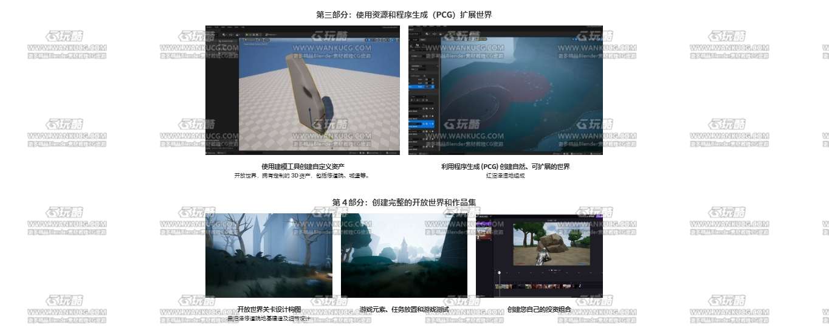Viewport: 829px width, 330px height.
Task: Open the video editor portfolio screenshot
Action: (539, 255)
